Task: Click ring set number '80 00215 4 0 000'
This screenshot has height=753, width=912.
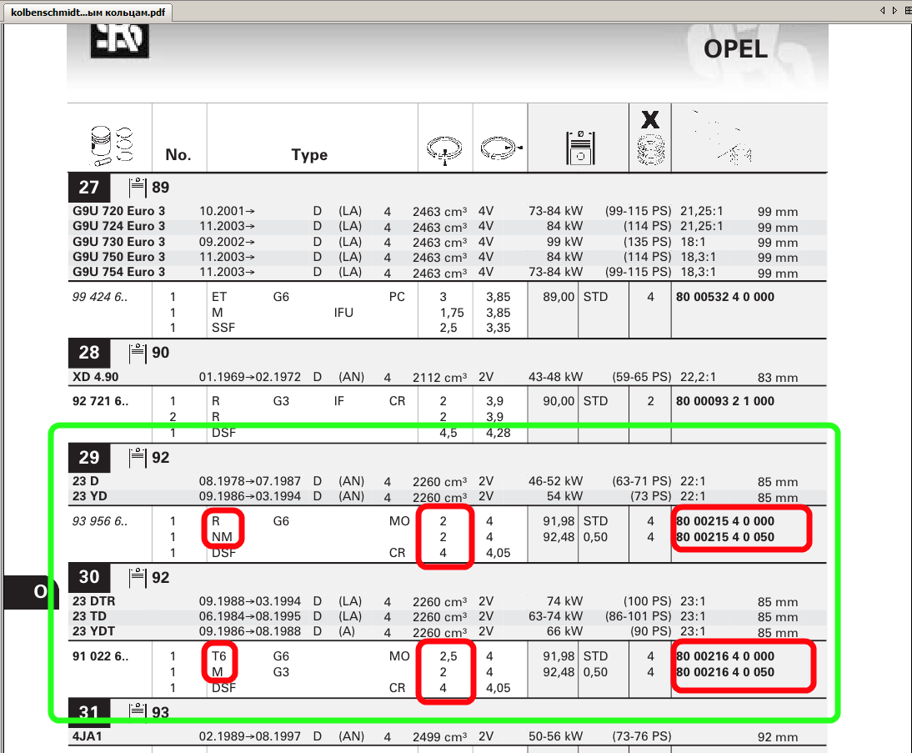Action: point(724,521)
